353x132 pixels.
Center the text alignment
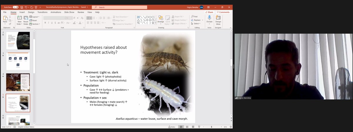pos(91,23)
